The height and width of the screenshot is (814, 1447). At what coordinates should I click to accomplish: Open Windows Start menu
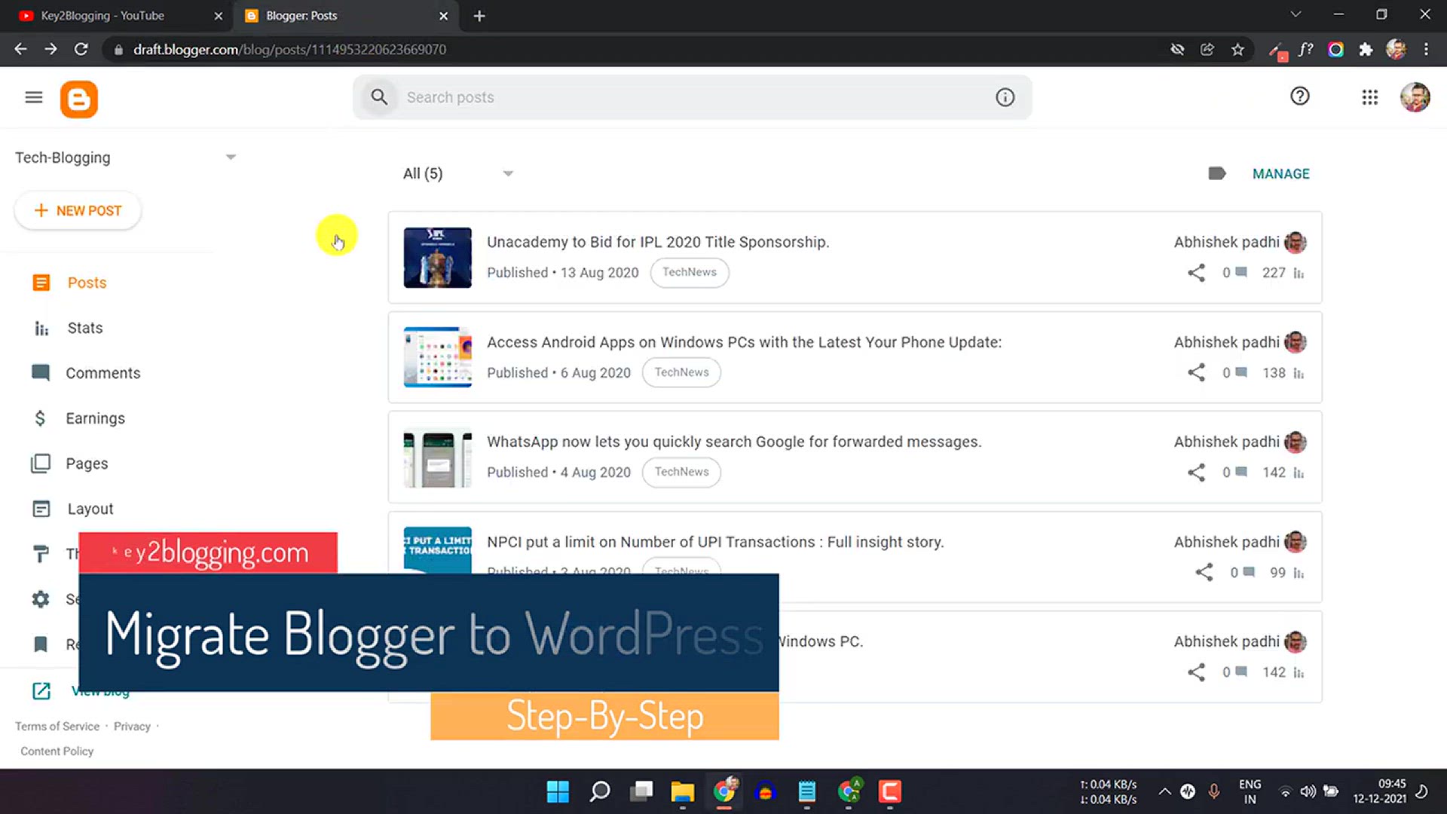(x=558, y=791)
